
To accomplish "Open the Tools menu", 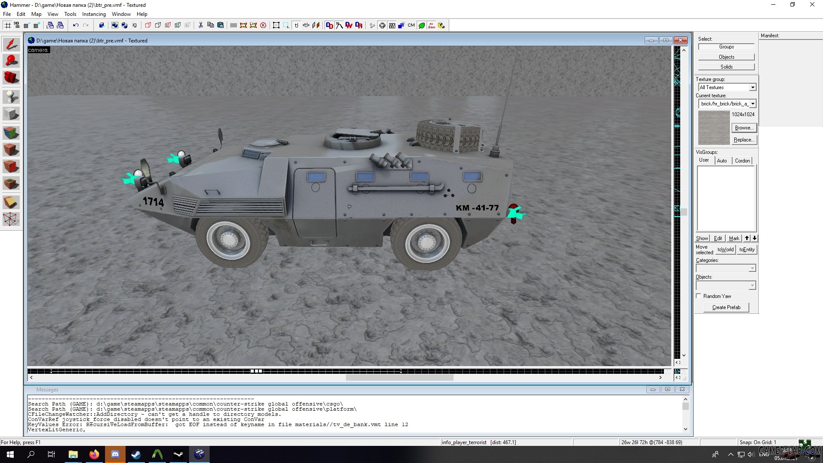I will [70, 14].
